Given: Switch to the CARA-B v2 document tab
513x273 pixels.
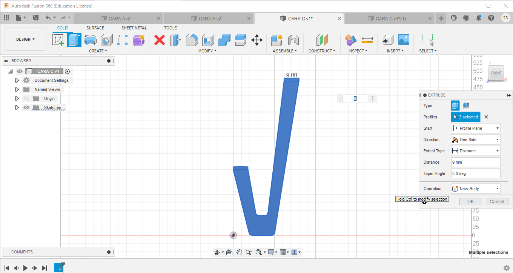Looking at the screenshot, I should 209,18.
